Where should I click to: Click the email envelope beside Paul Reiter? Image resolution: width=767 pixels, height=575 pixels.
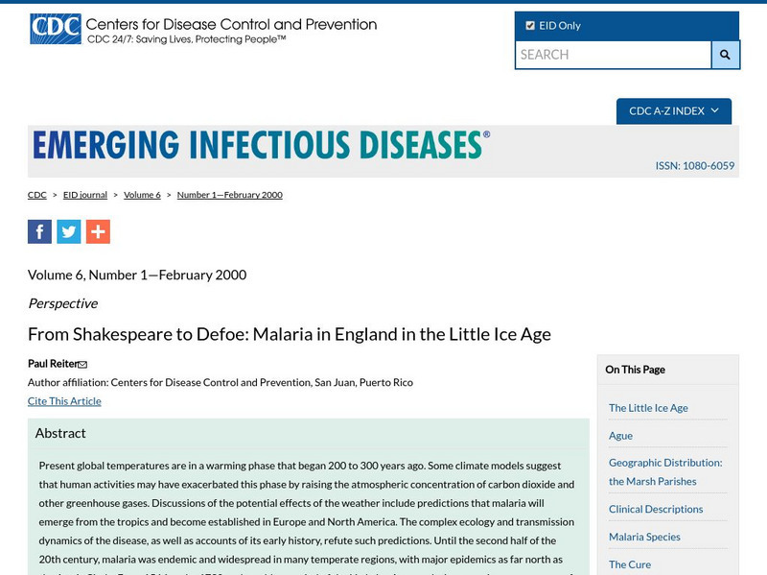pyautogui.click(x=82, y=365)
